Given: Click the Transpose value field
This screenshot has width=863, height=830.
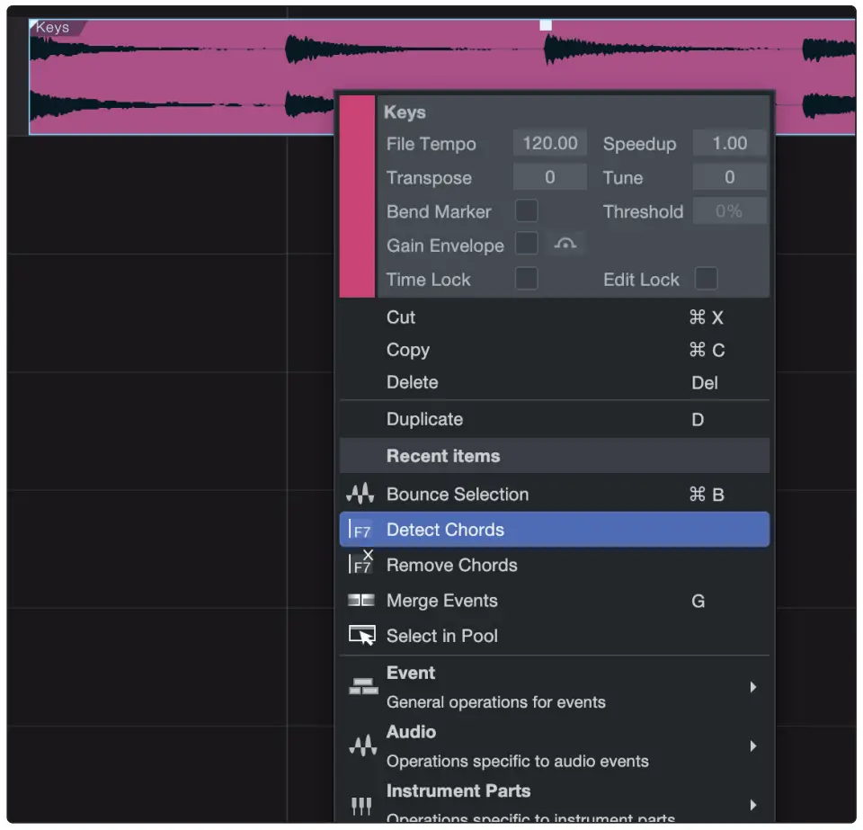Looking at the screenshot, I should 550,177.
